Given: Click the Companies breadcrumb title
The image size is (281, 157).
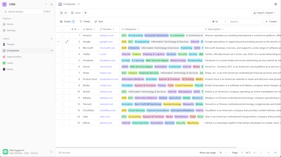Looking at the screenshot, I should pos(69,4).
